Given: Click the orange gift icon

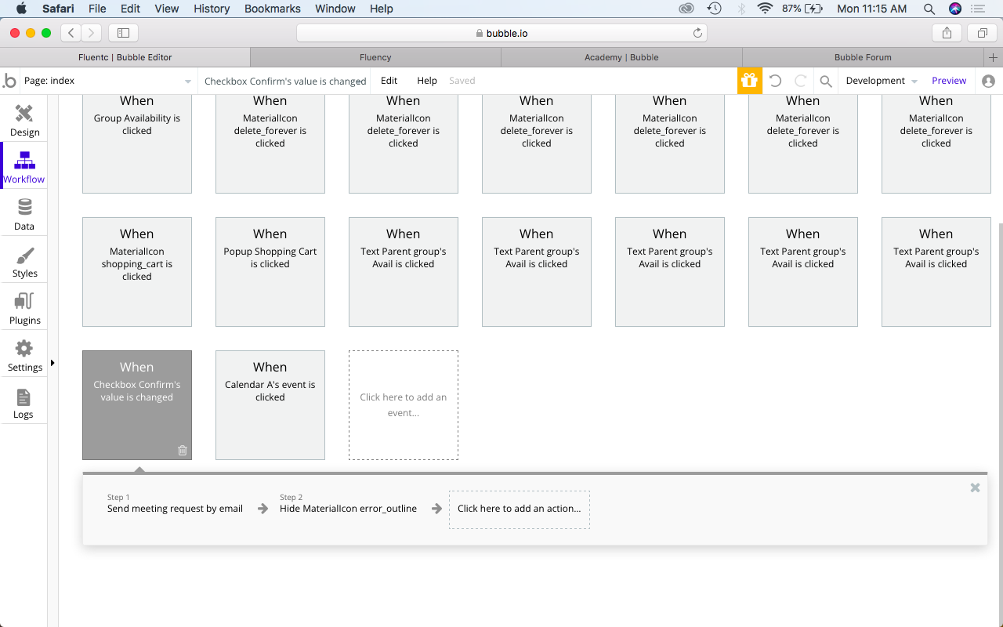Looking at the screenshot, I should [750, 81].
